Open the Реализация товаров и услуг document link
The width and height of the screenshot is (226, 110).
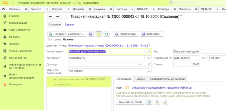(x=109, y=45)
